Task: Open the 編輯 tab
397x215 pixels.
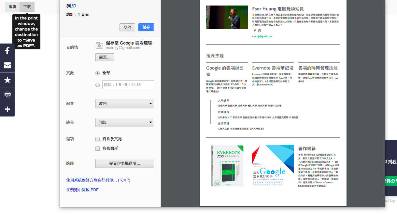Action: click(x=12, y=7)
